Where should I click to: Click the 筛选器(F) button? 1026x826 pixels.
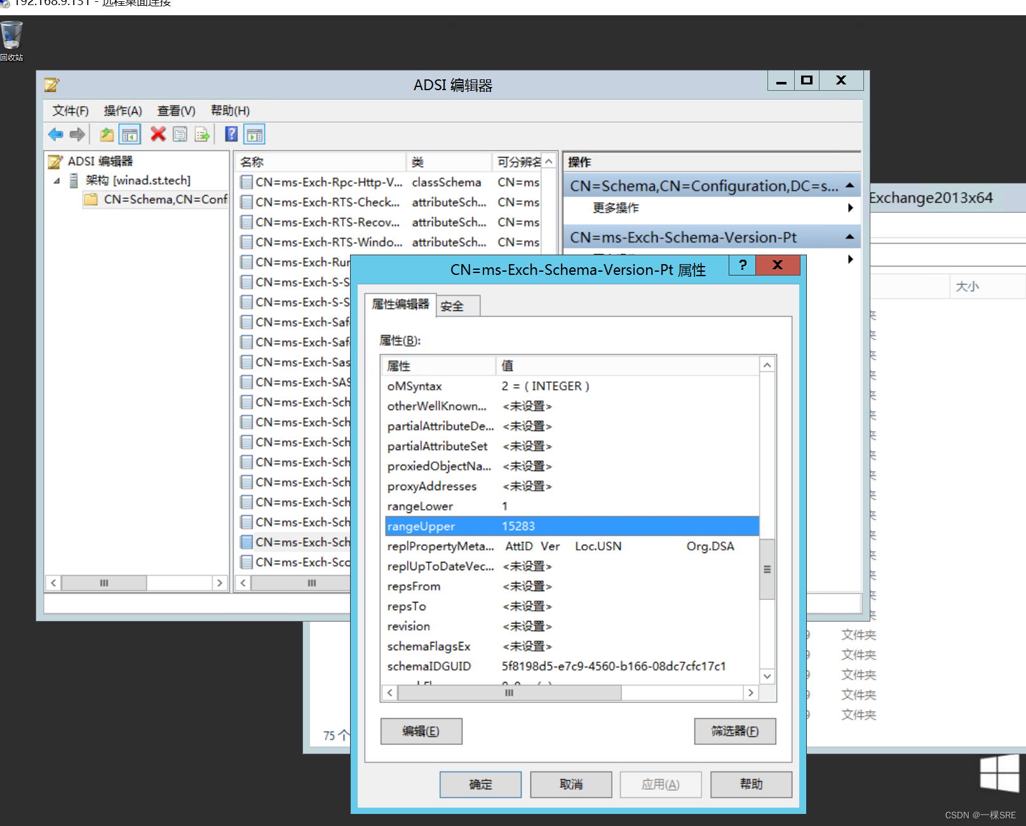(735, 731)
